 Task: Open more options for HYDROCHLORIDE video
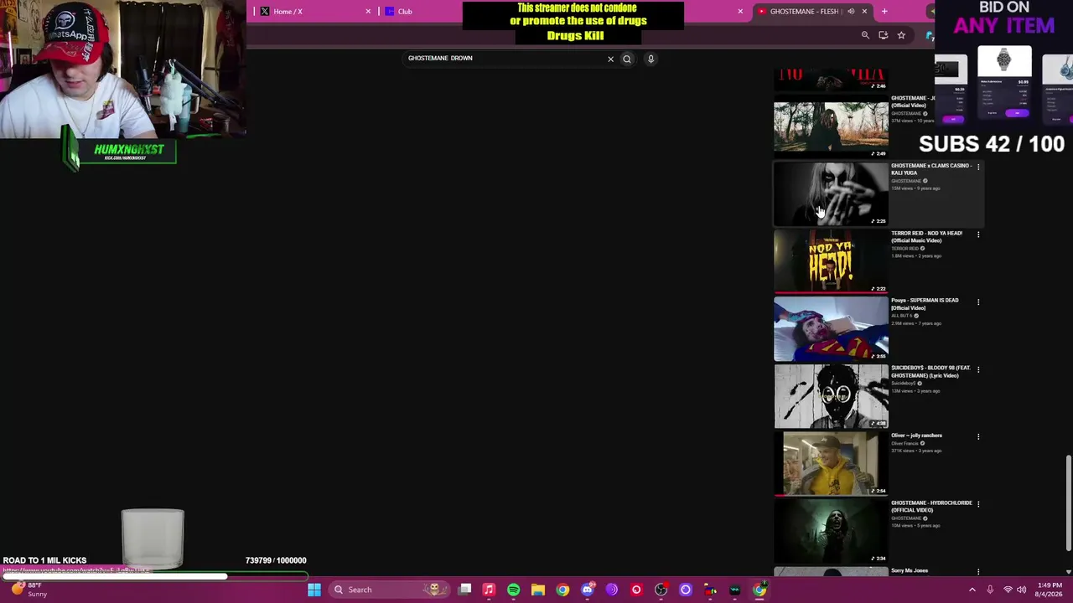point(978,504)
